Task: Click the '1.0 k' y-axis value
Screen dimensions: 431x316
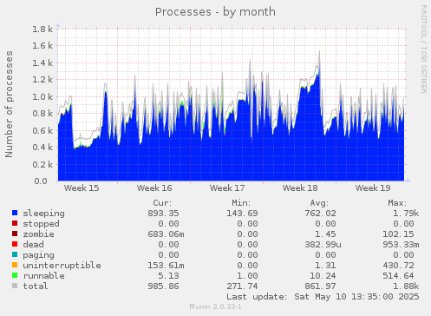Action: (x=42, y=96)
